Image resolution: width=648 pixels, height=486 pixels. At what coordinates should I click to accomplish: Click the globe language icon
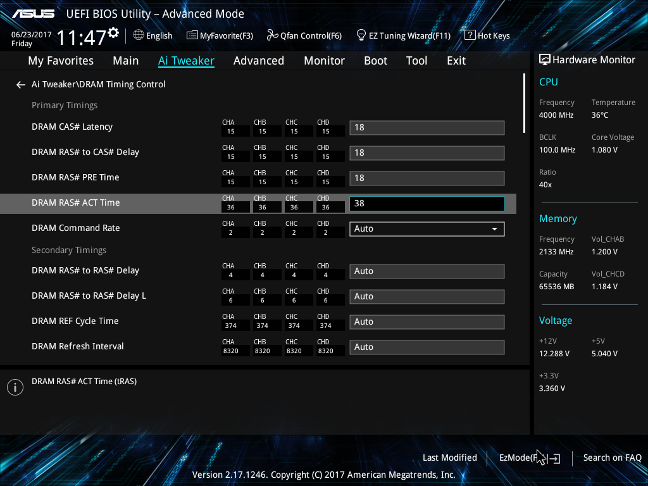pos(139,35)
